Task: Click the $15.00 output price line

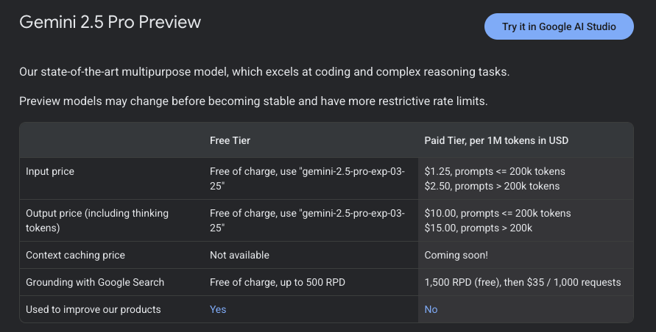Action: (478, 228)
